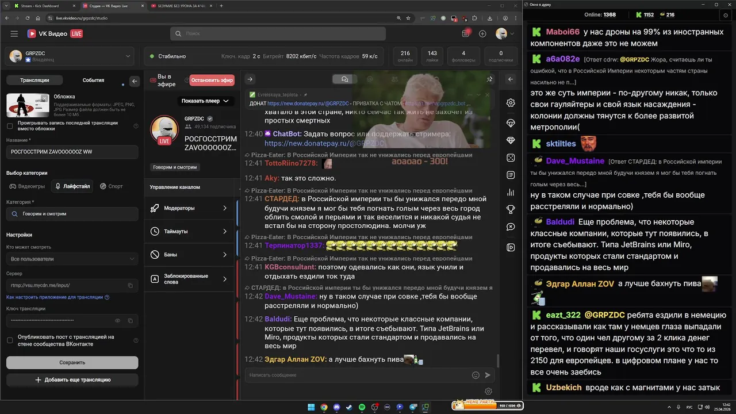
Task: Click the pin icon above chat
Action: click(490, 79)
